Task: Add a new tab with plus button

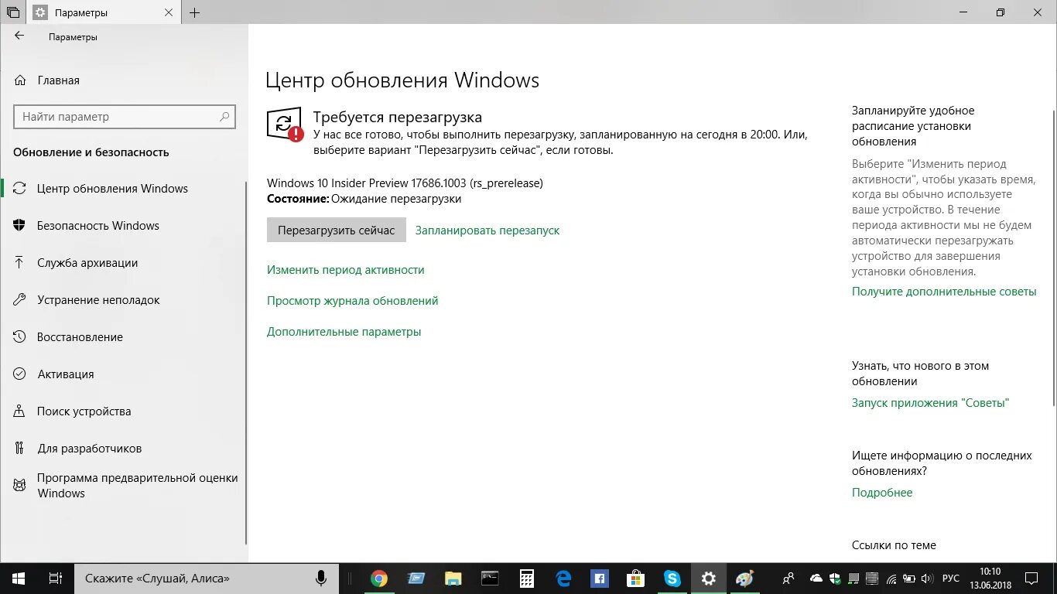Action: click(x=194, y=12)
